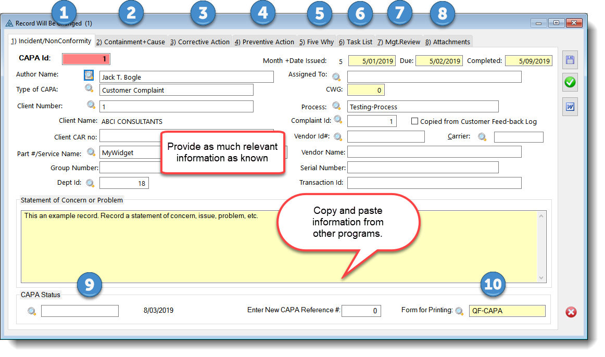
Task: Export record using the Word document icon
Action: pos(570,107)
